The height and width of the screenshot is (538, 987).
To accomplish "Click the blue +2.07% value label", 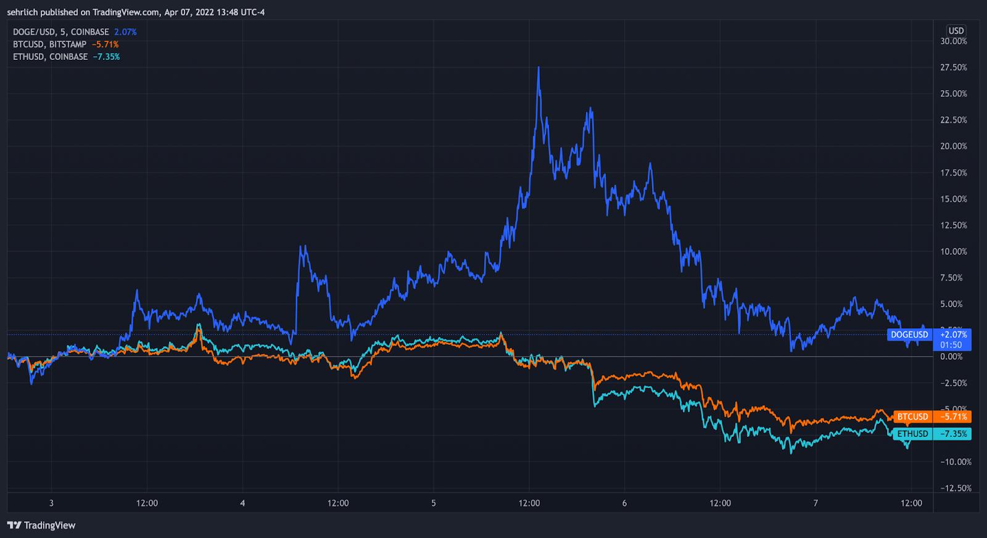I will pyautogui.click(x=953, y=334).
